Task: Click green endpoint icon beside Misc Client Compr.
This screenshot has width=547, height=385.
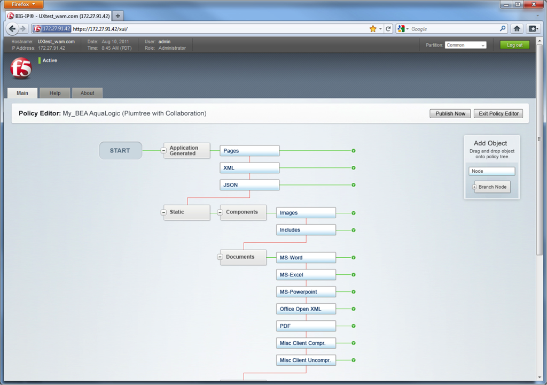Action: tap(354, 343)
